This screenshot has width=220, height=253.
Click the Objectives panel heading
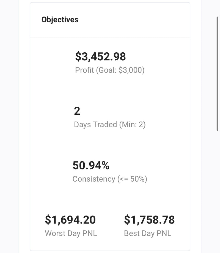[x=60, y=20]
